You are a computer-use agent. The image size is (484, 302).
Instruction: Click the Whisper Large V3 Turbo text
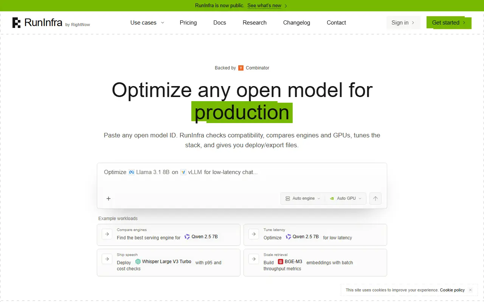[x=167, y=262]
